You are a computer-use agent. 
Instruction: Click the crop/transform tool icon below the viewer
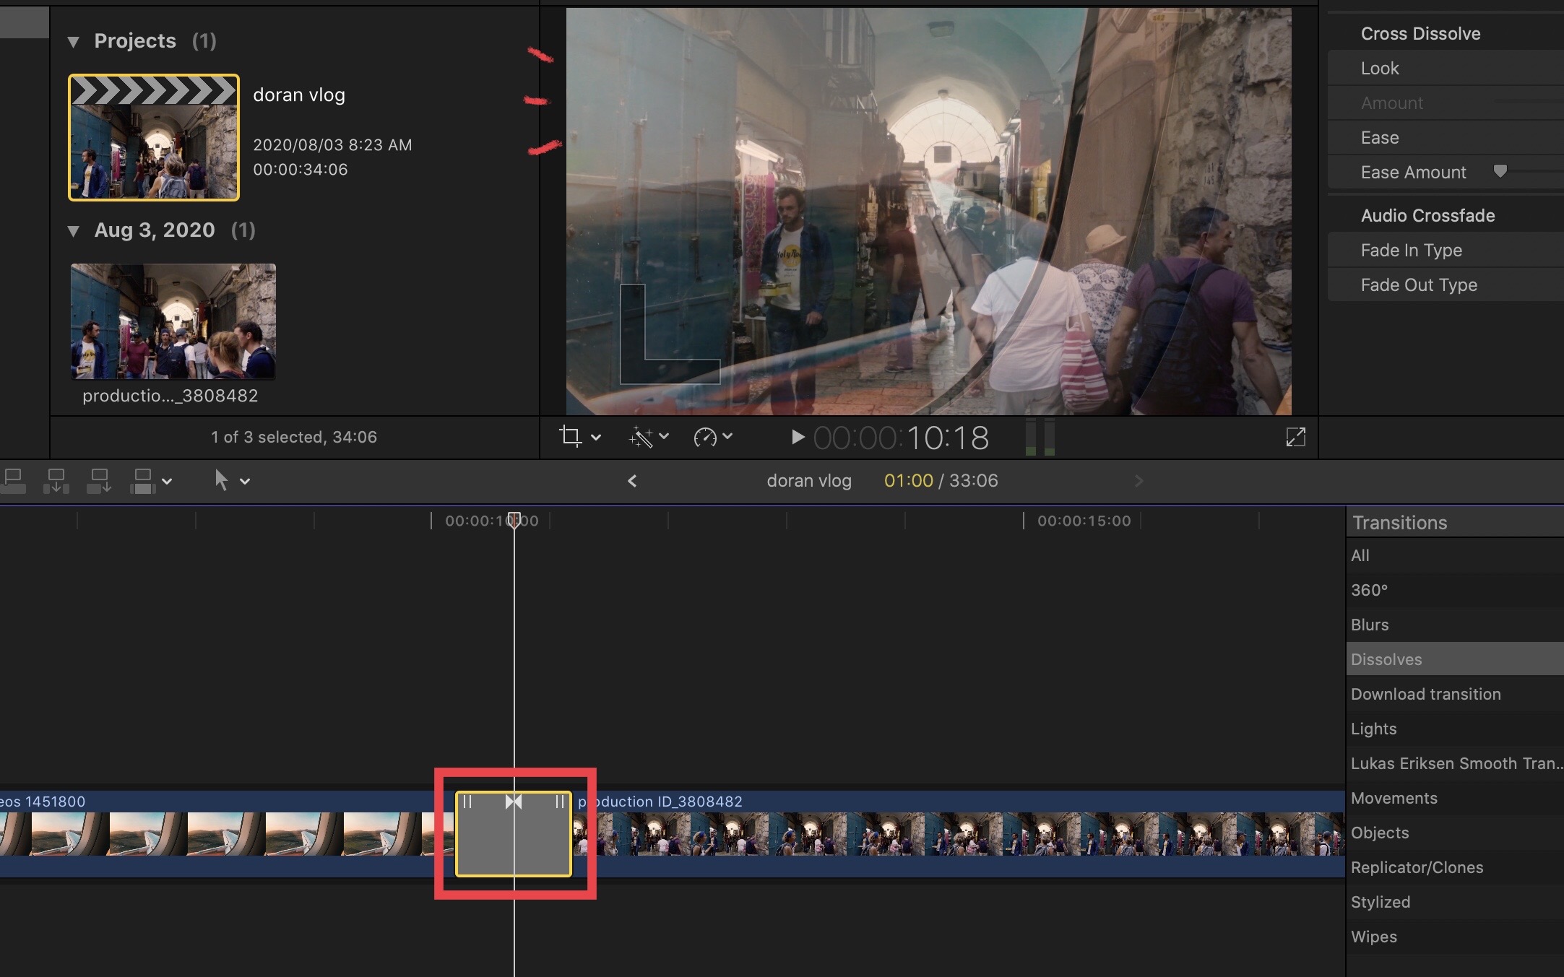[x=571, y=436]
